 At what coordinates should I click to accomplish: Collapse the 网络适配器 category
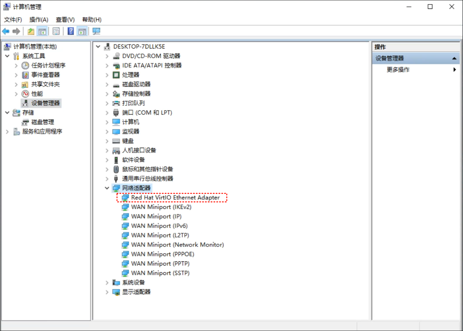107,188
